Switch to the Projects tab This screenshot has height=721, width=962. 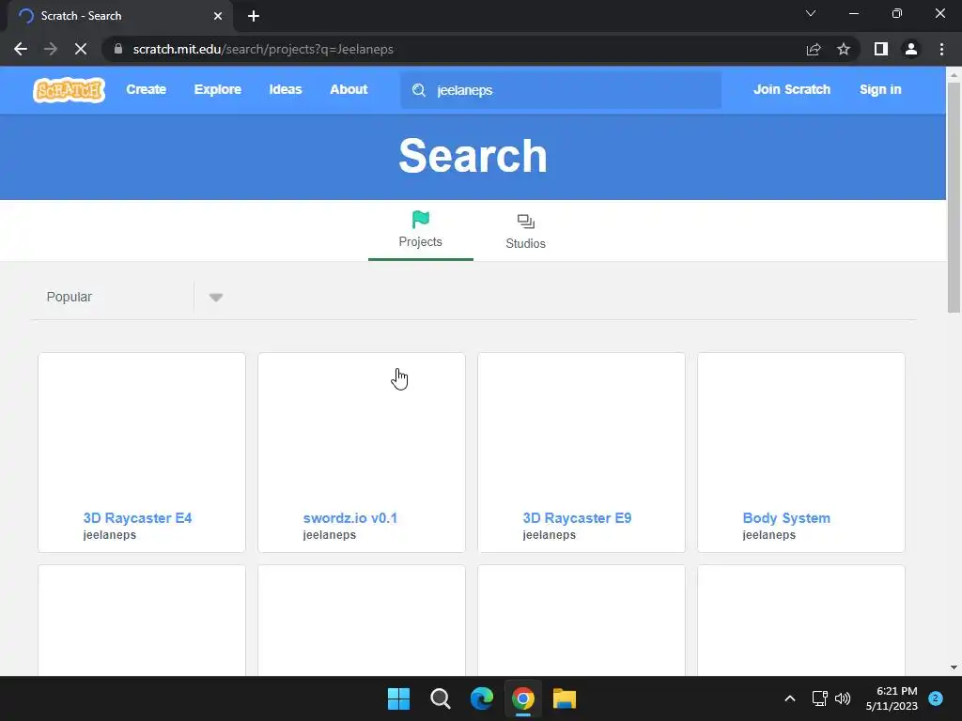421,231
